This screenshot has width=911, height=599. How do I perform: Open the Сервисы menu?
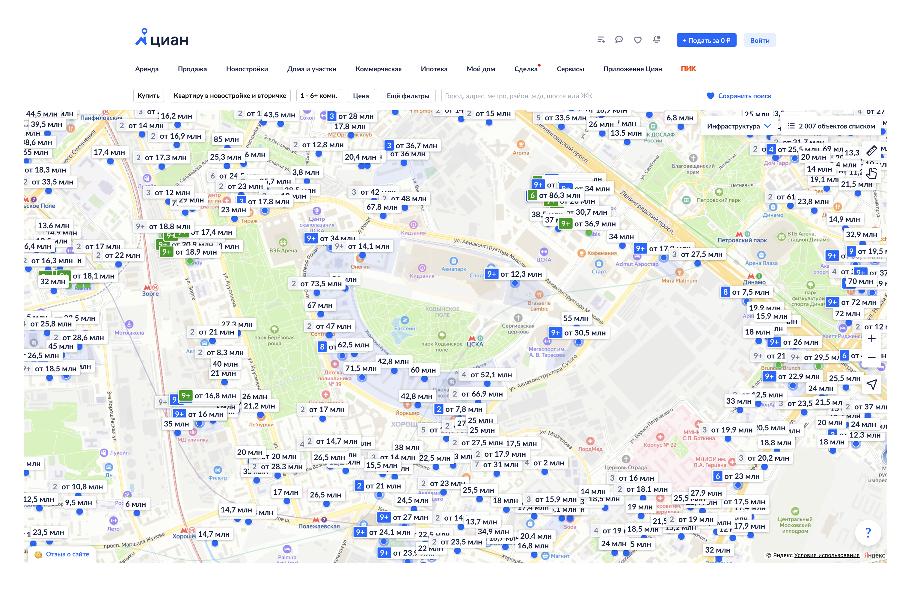(570, 69)
